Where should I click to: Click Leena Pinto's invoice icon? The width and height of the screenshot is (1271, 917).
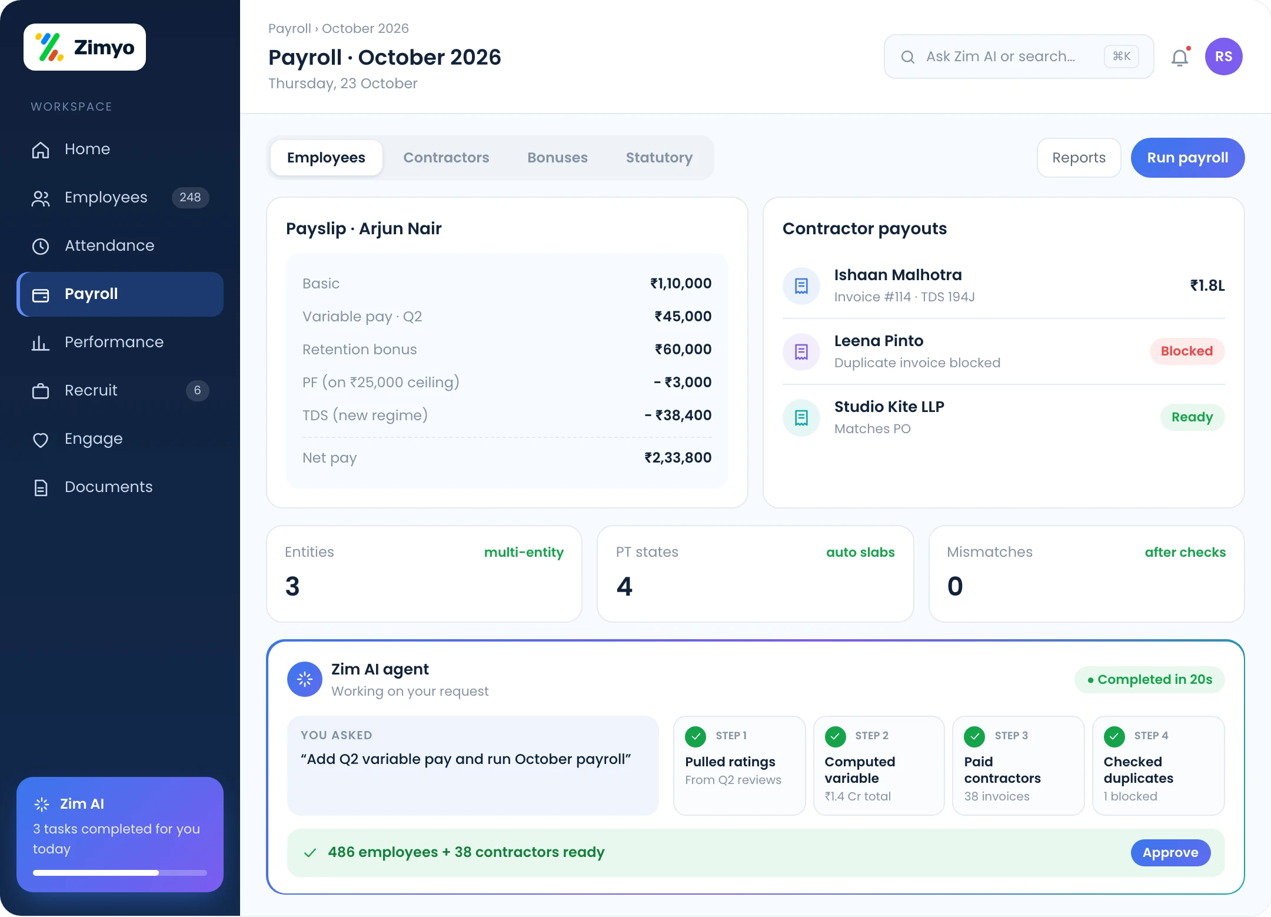point(801,352)
